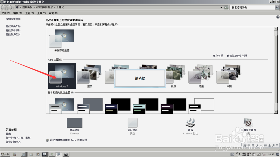Image resolution: width=280 pixels, height=157 pixels.
Task: Click the IME user person icon
Action: coord(269,146)
